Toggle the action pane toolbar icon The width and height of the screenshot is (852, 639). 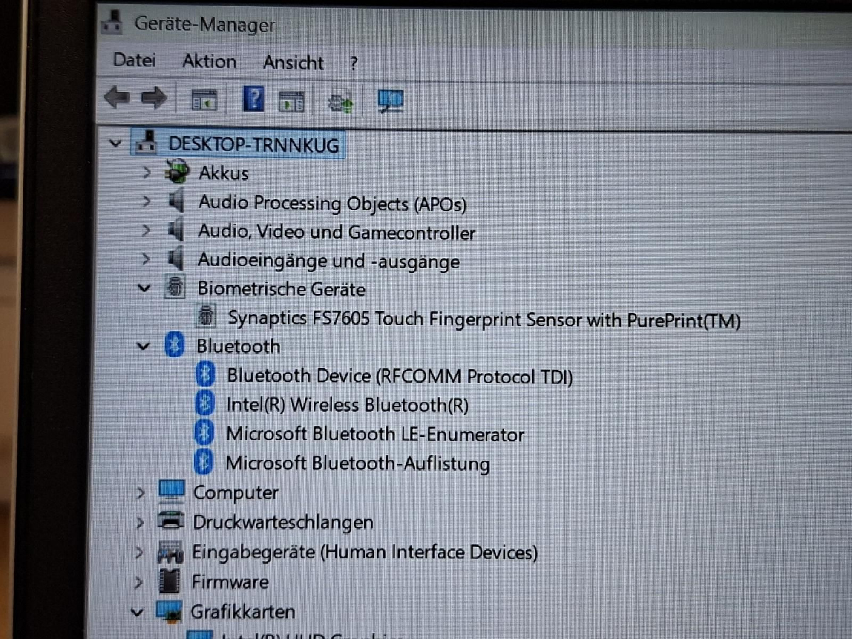point(291,102)
